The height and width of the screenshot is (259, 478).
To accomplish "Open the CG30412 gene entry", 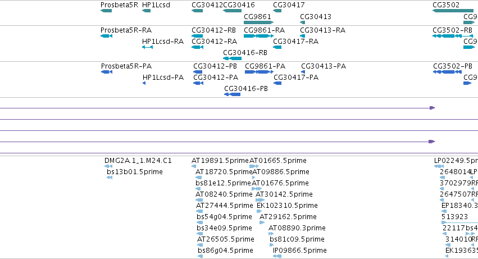I will 207,5.
